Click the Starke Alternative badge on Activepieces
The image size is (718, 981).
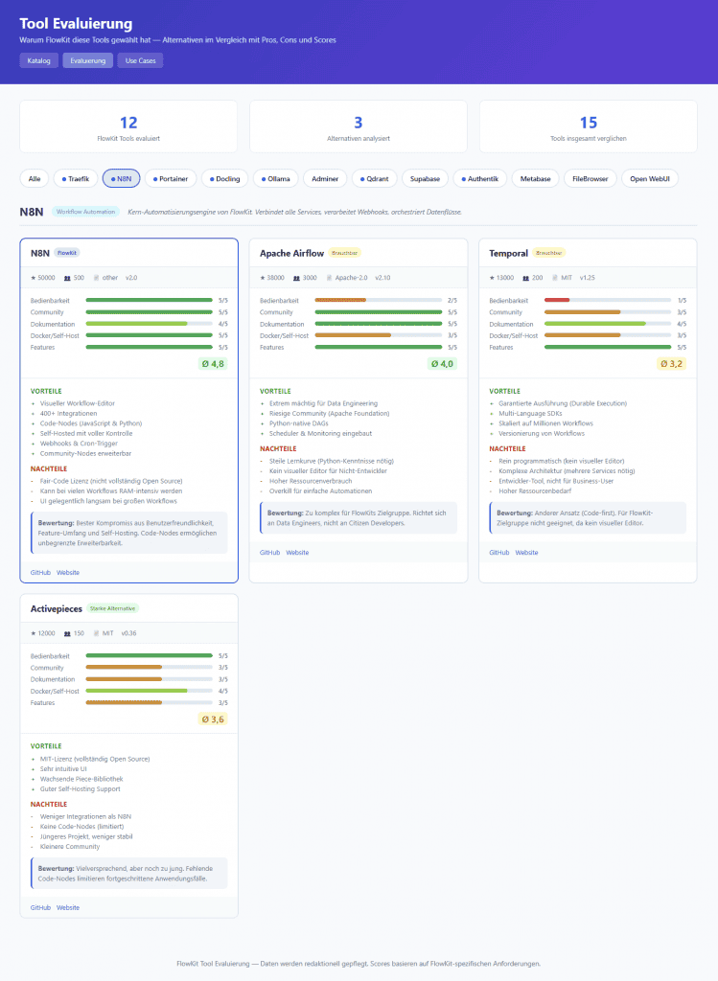click(x=113, y=608)
